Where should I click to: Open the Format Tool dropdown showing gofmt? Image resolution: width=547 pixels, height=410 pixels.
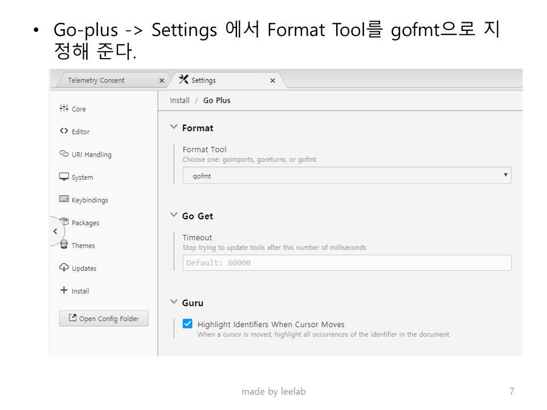click(347, 175)
